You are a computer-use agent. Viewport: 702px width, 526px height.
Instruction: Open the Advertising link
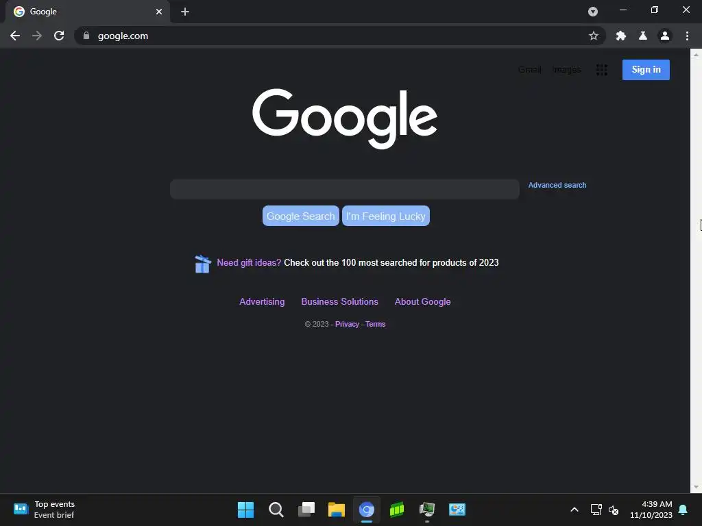262,302
